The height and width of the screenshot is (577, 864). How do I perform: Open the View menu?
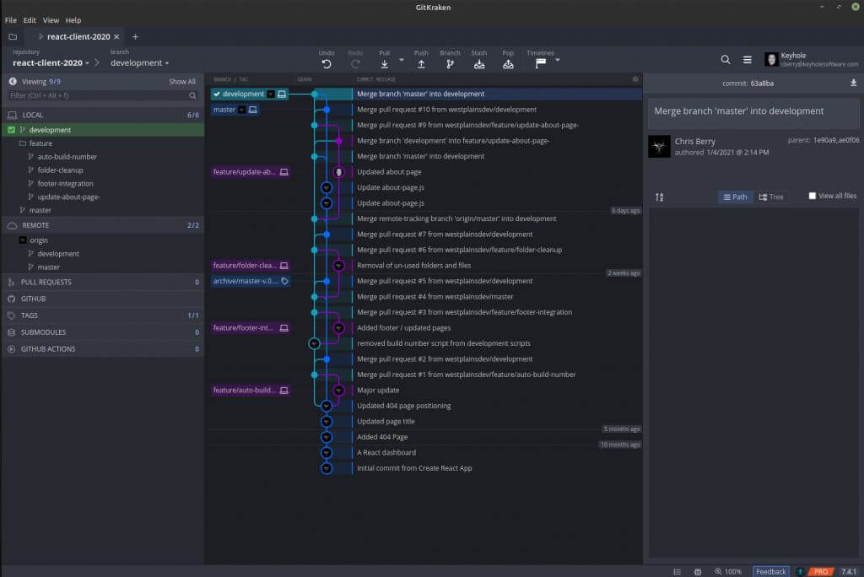[x=51, y=20]
